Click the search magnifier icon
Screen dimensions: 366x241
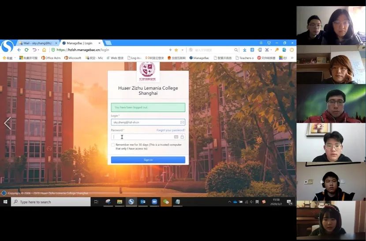(x=236, y=50)
